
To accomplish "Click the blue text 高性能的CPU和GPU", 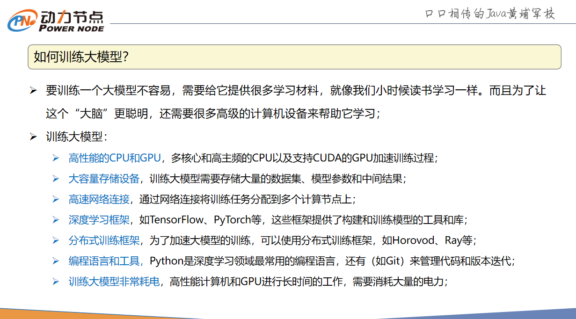I will click(115, 158).
